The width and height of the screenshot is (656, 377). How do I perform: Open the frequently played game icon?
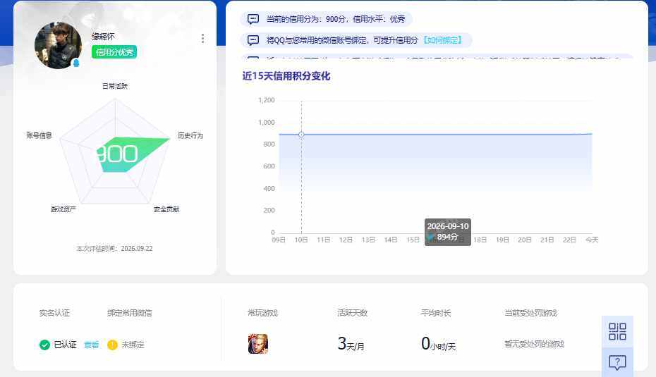point(258,344)
